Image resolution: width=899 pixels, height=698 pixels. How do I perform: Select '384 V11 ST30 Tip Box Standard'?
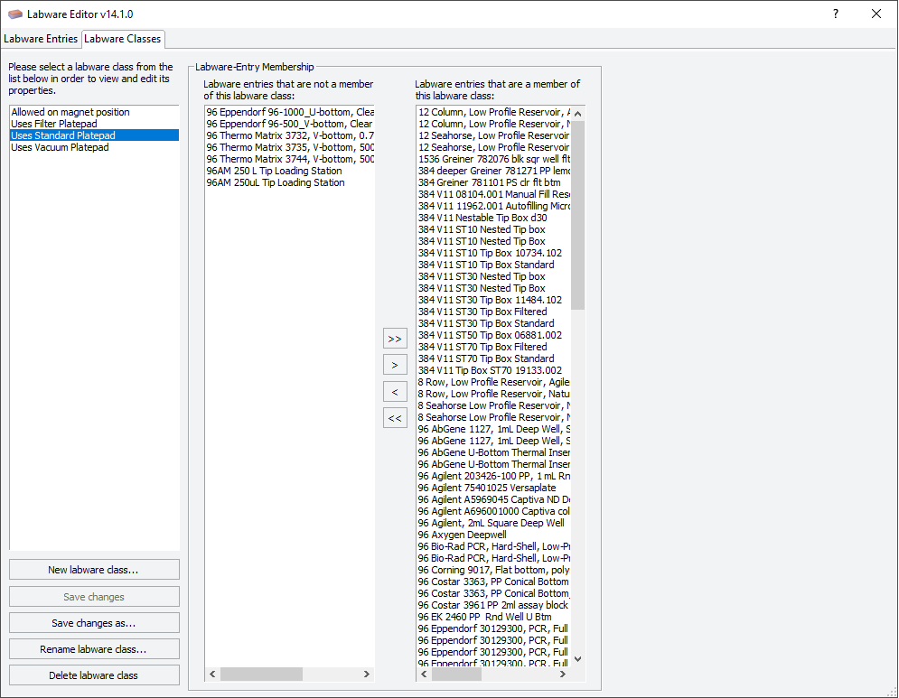493,323
